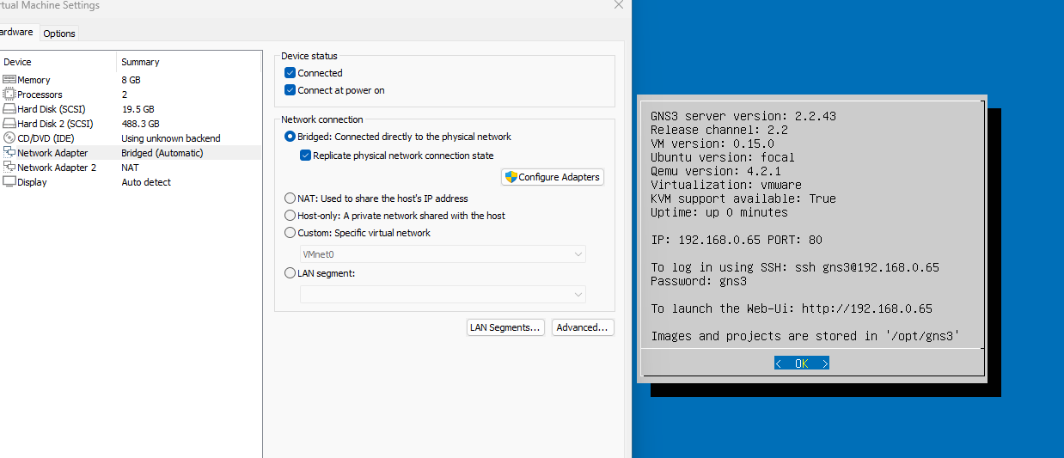Viewport: 1064px width, 458px height.
Task: Click the Network Adapter 2 icon
Action: pyautogui.click(x=9, y=168)
